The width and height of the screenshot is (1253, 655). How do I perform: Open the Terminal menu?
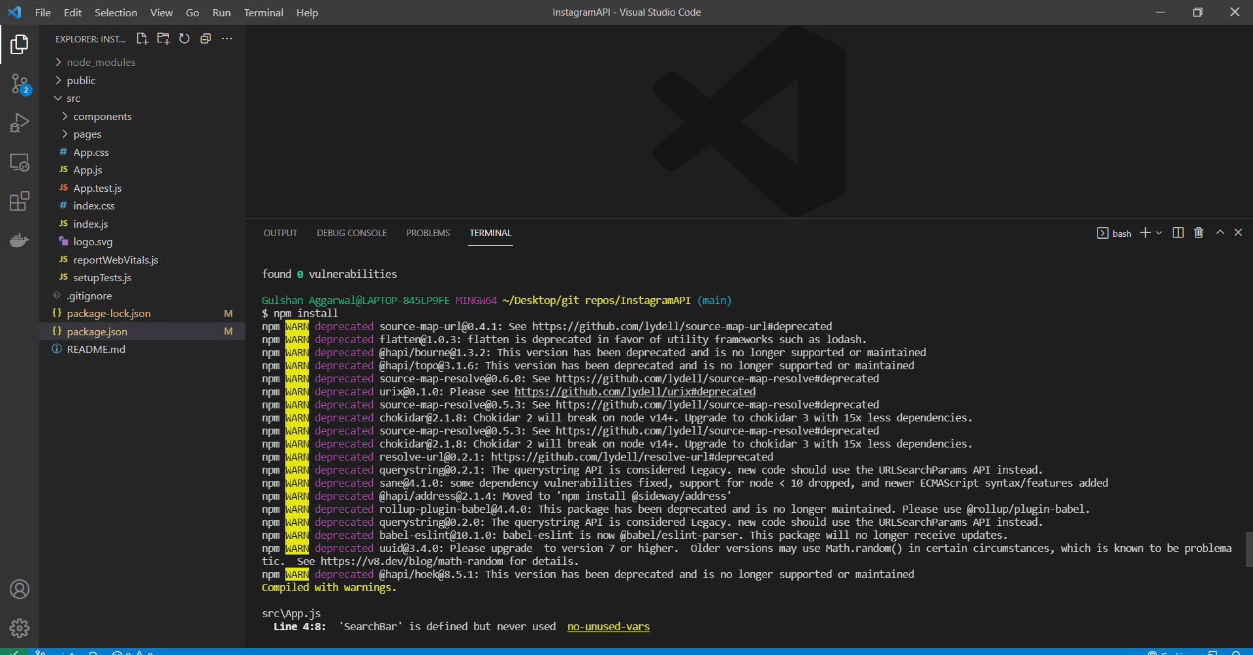263,12
